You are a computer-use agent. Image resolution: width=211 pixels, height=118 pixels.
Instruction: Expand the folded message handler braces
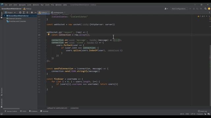(116, 40)
